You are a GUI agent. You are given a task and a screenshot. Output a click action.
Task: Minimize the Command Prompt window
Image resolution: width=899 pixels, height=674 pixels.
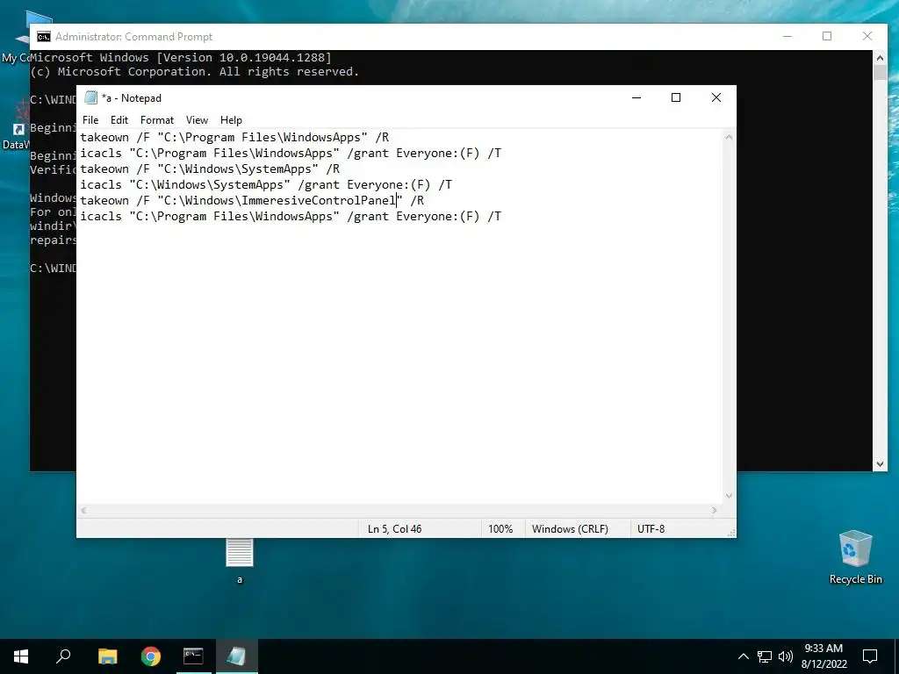[x=788, y=36]
